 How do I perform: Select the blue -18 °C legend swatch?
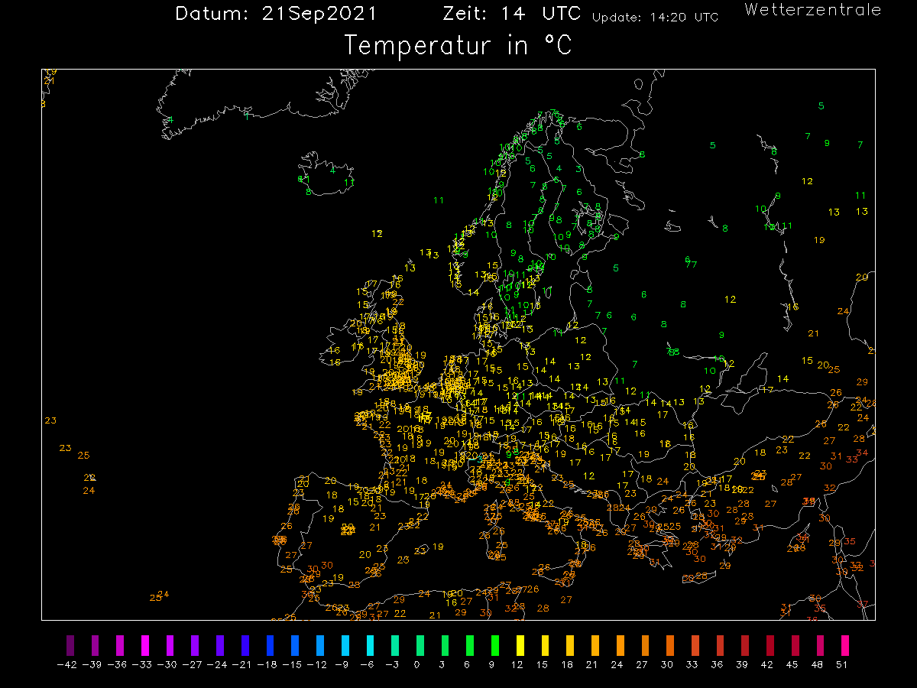pyautogui.click(x=271, y=644)
